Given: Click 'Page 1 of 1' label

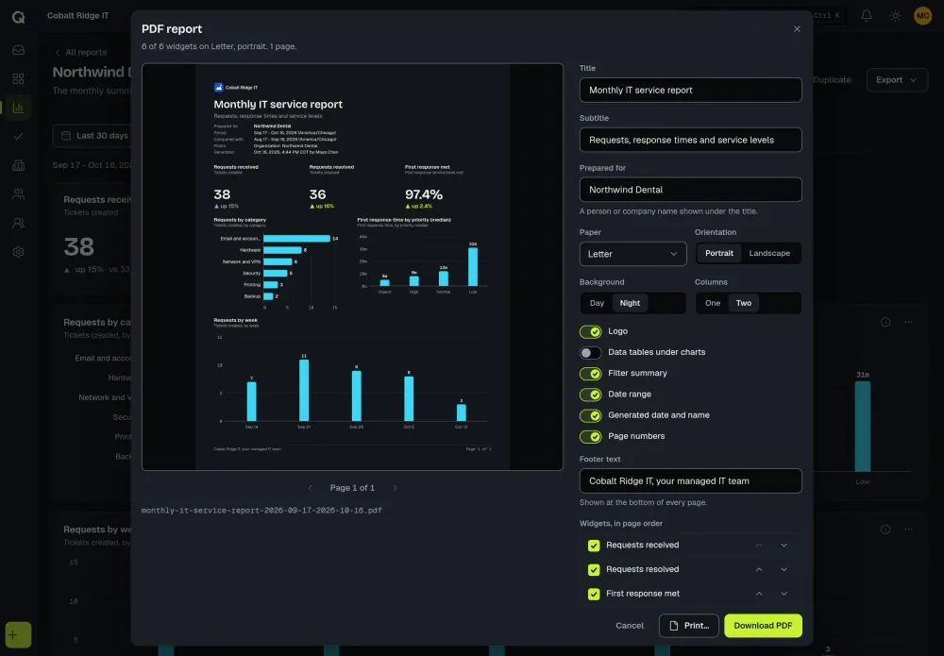Looking at the screenshot, I should 352,488.
